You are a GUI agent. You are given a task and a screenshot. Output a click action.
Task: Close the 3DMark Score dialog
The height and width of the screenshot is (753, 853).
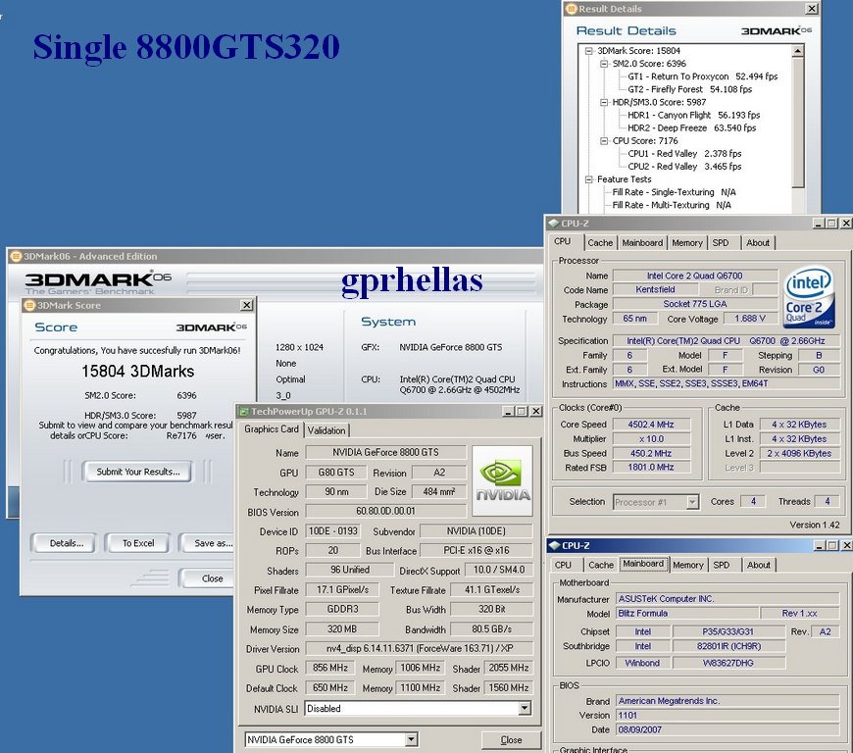point(247,305)
